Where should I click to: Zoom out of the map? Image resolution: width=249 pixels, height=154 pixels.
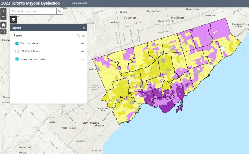coord(3,17)
